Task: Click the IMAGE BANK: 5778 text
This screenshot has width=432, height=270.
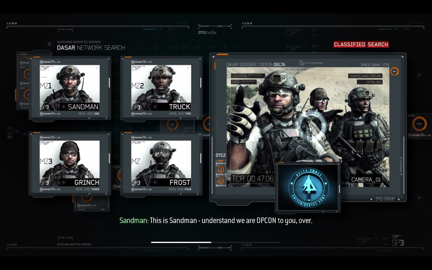Action: point(375,65)
